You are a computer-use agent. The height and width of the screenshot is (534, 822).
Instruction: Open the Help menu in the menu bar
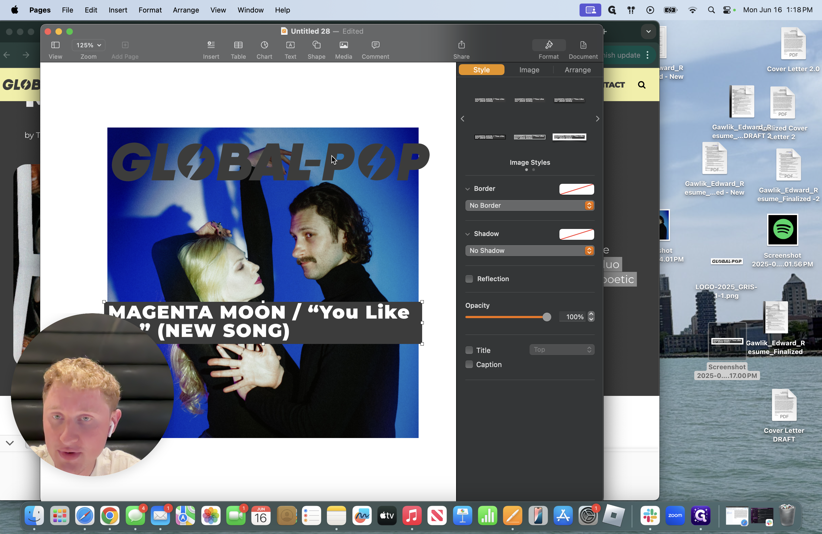point(282,10)
